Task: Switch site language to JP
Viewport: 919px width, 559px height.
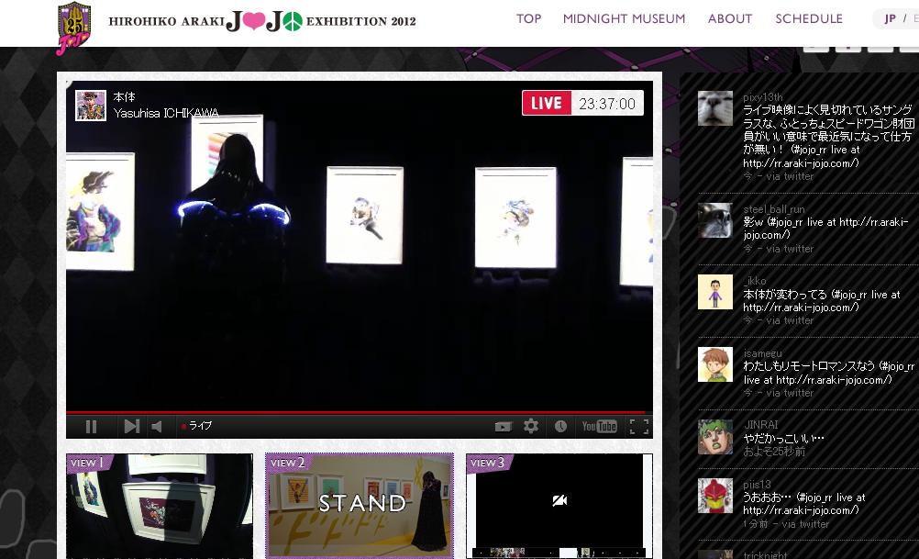Action: click(x=890, y=18)
